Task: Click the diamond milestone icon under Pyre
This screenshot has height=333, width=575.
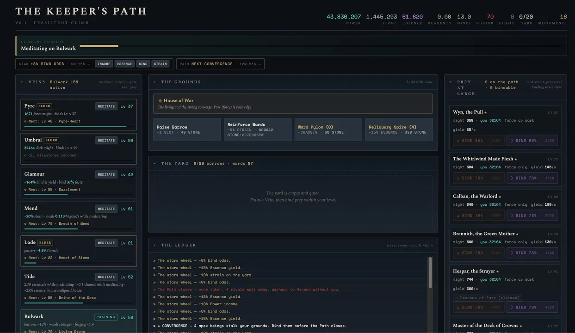Action: tap(25, 121)
